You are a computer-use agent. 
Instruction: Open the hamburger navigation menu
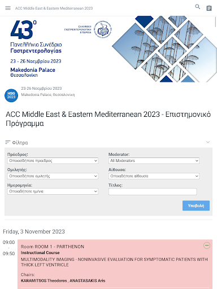click(8, 8)
